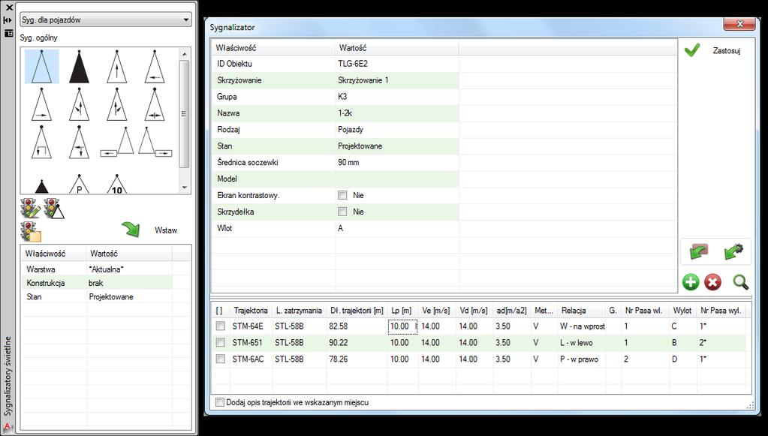Click the green checkmark Zastosuj icon
Image resolution: width=768 pixels, height=436 pixels.
coord(691,50)
